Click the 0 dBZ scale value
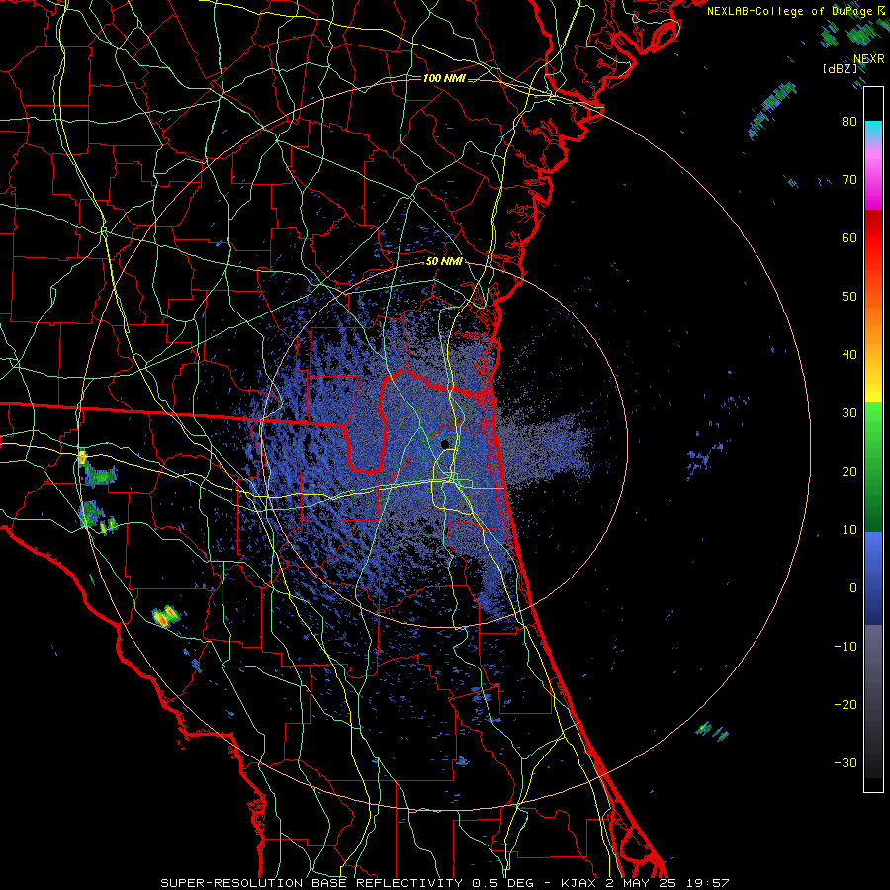890x890 pixels. (853, 588)
